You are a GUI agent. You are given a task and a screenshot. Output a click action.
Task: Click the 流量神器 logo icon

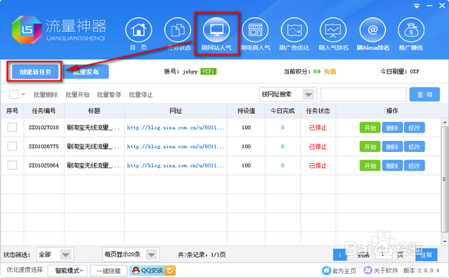(27, 30)
